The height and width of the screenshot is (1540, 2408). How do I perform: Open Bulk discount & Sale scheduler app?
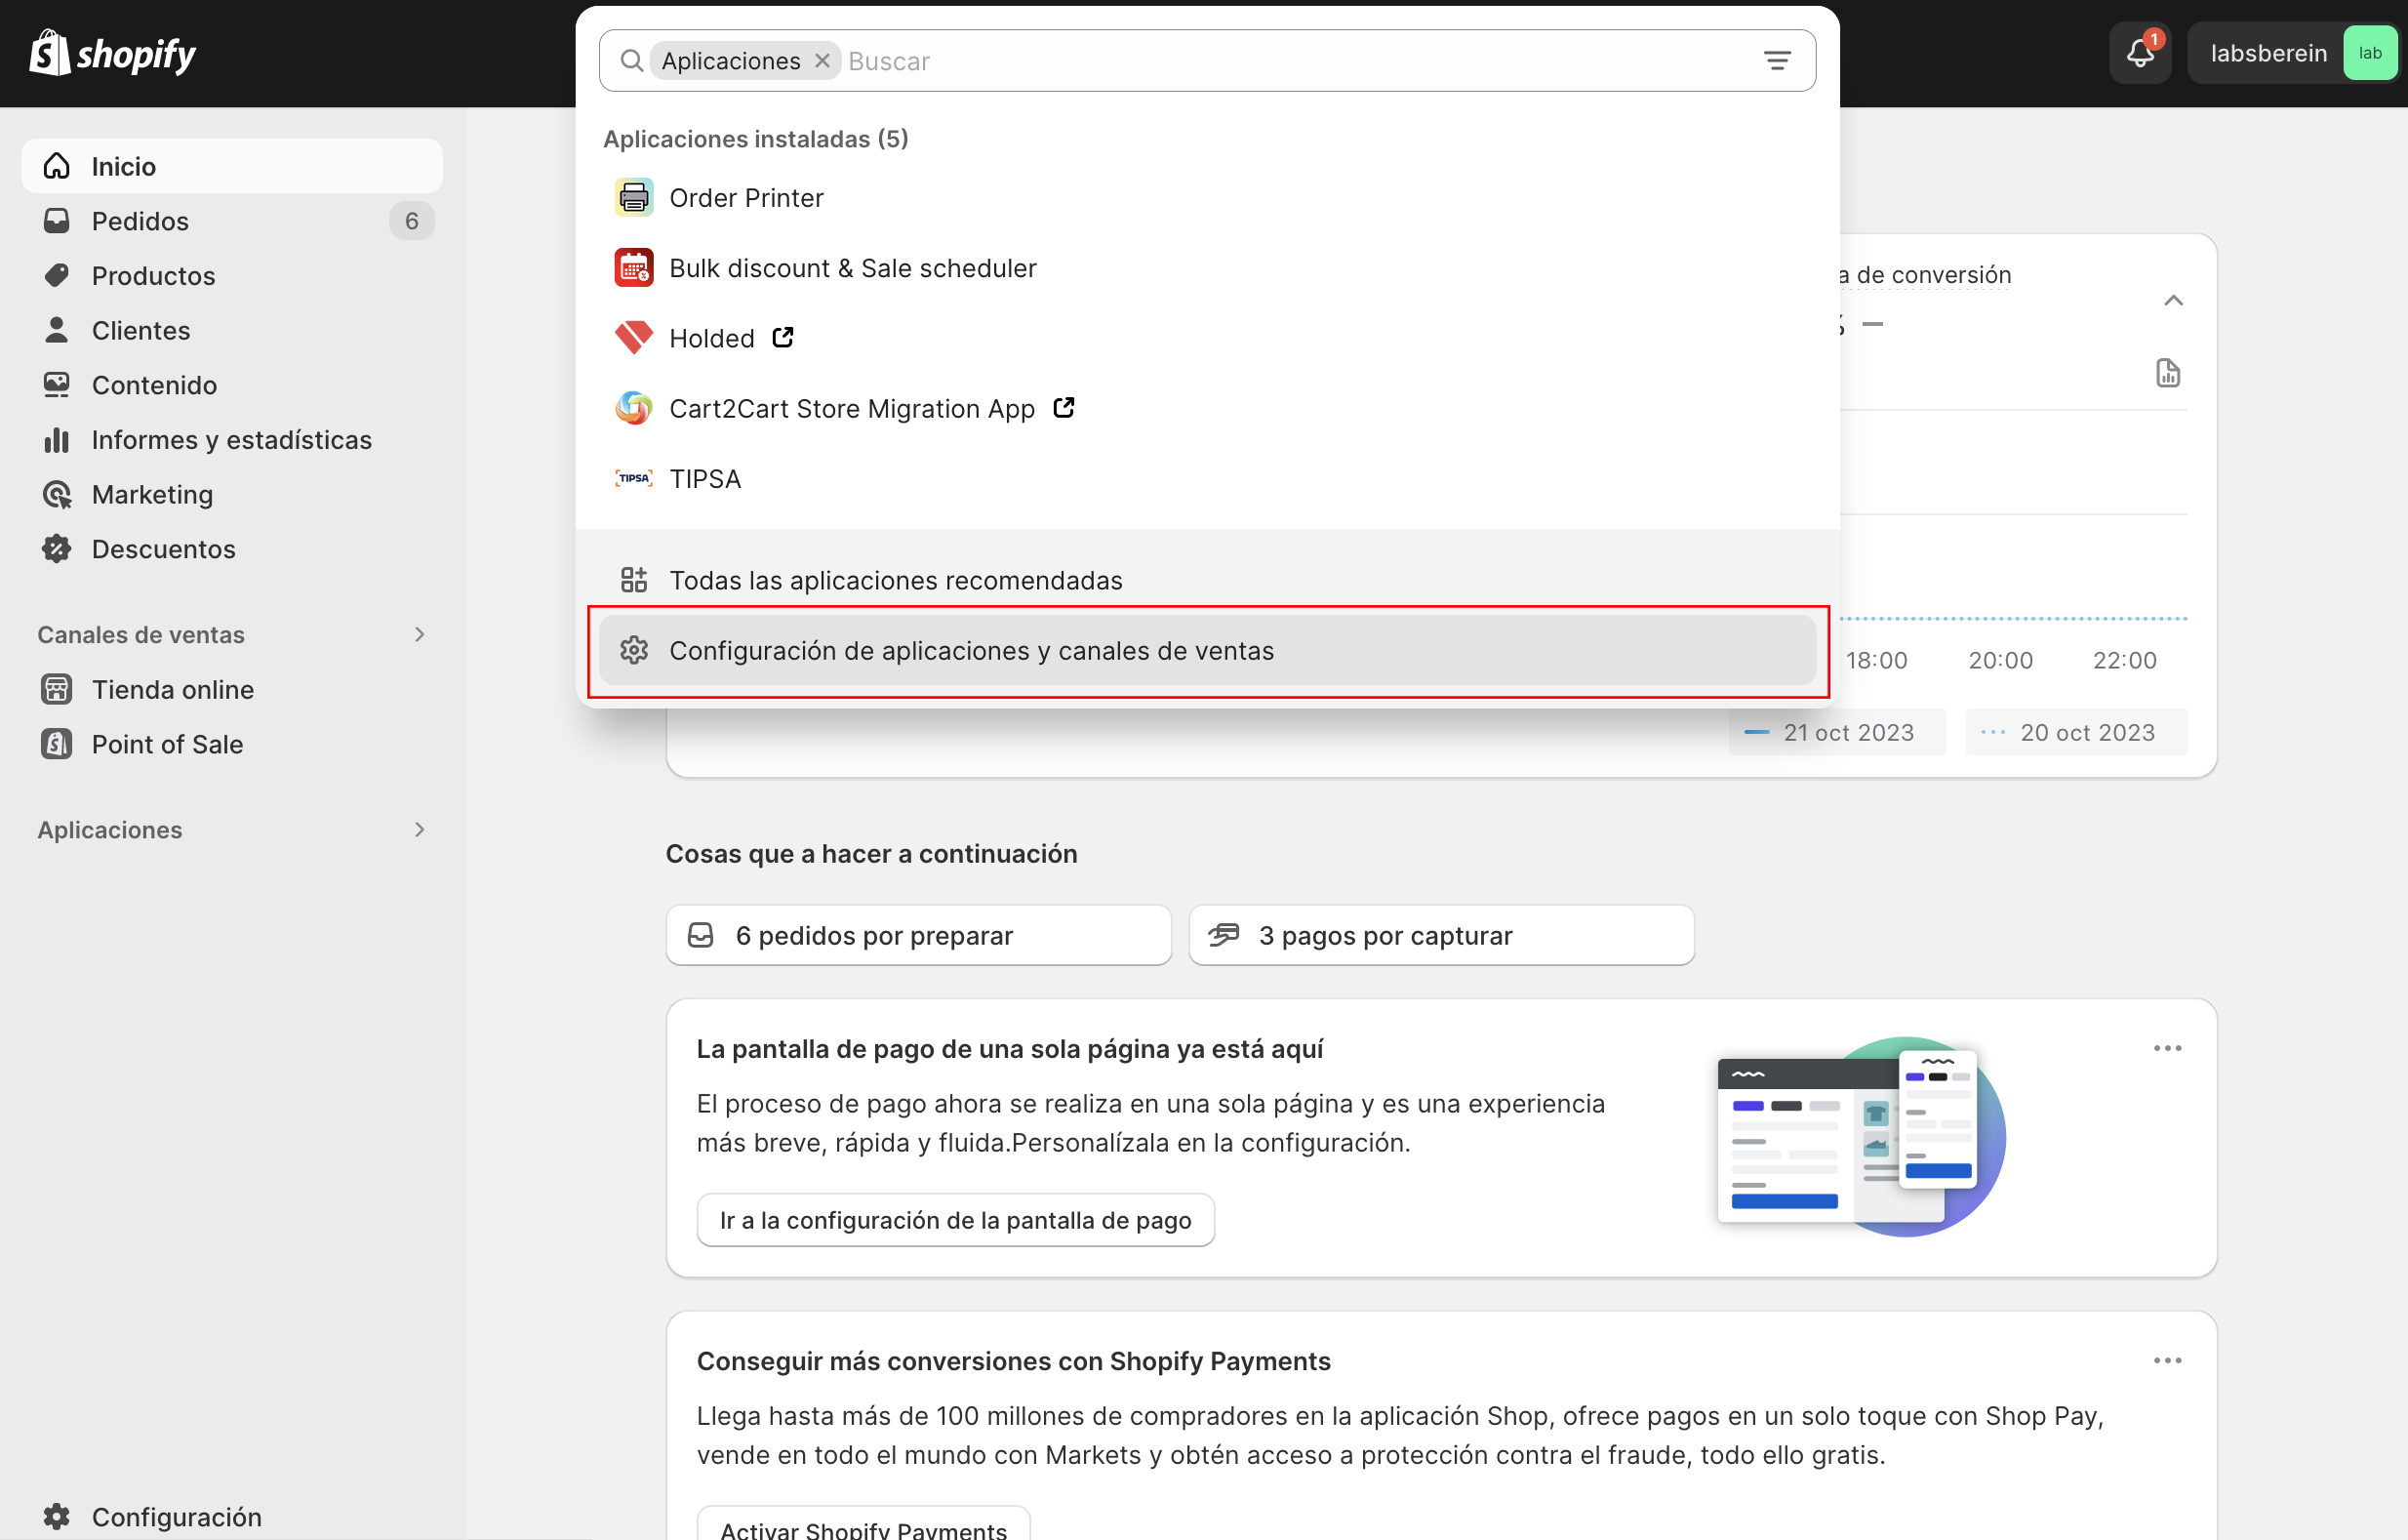[852, 267]
